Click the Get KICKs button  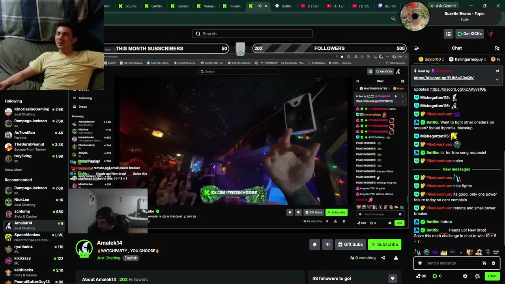point(469,34)
